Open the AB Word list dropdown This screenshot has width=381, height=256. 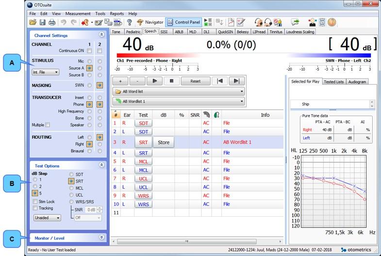pyautogui.click(x=179, y=91)
